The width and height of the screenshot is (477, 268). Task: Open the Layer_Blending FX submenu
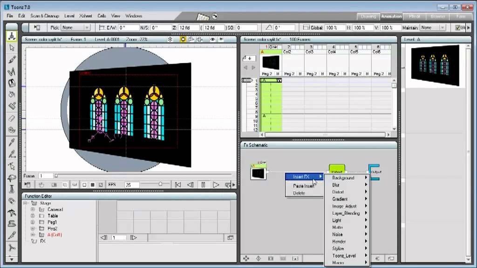click(x=347, y=213)
